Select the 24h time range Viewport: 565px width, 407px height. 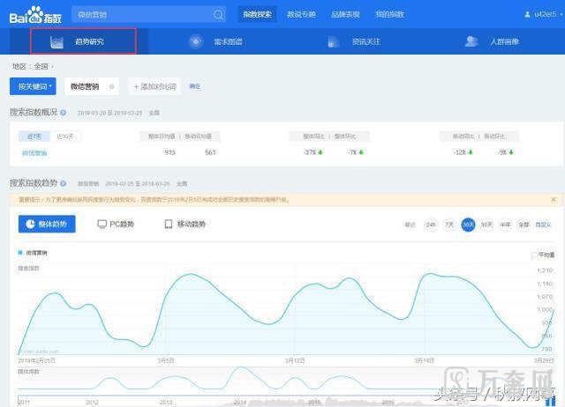(x=431, y=225)
